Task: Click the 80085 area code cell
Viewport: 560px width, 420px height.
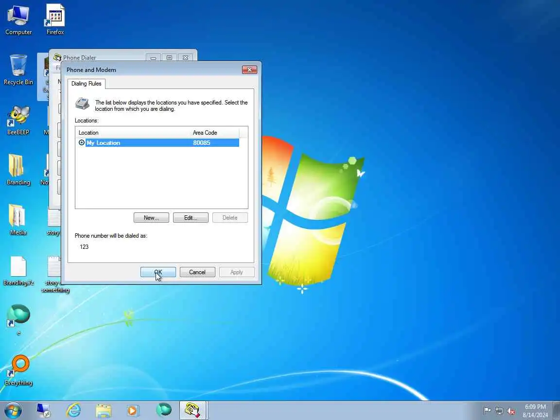Action: (202, 142)
